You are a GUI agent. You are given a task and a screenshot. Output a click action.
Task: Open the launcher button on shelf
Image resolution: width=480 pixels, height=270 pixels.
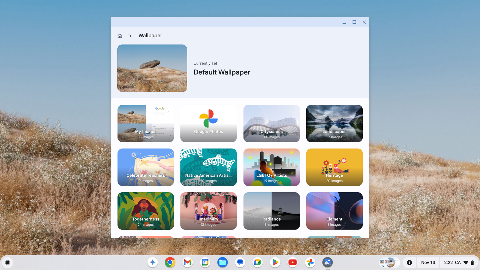click(7, 262)
